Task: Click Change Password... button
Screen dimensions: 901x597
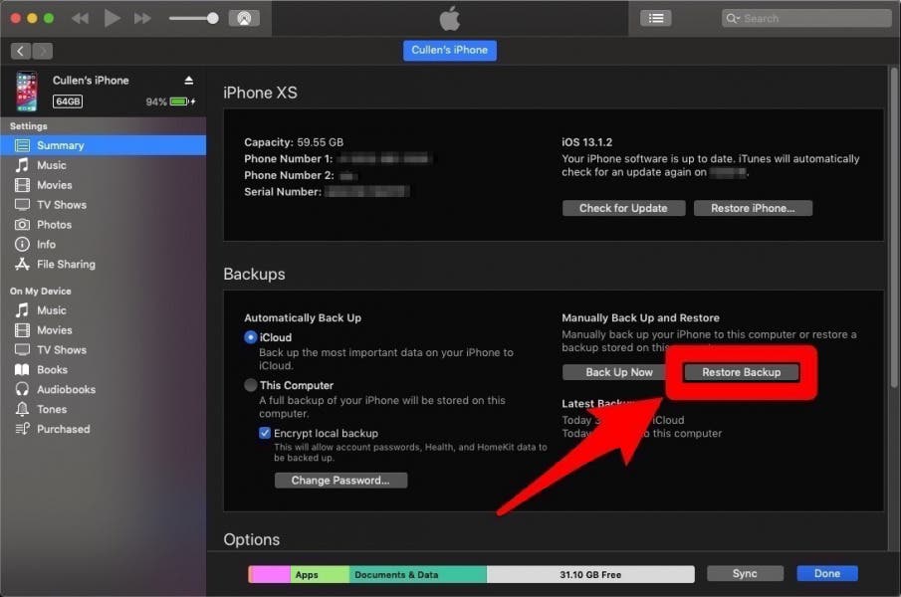Action: (340, 480)
